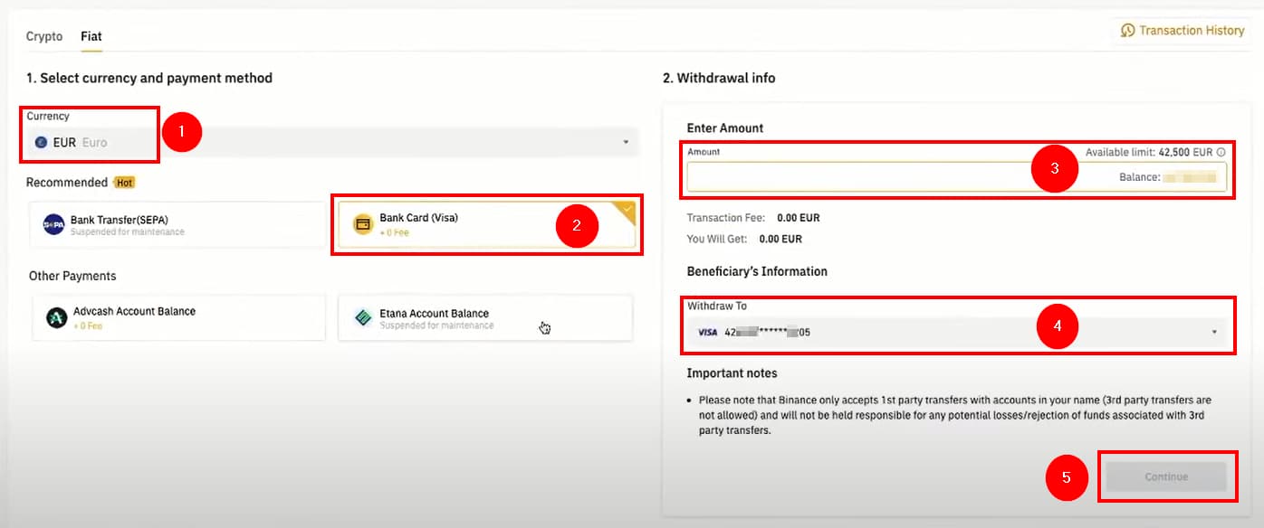The image size is (1264, 528).
Task: Select Bank Card (Visa) payment option
Action: 486,224
